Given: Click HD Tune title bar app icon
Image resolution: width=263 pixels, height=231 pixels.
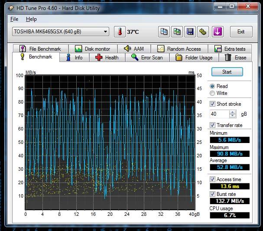Looking at the screenshot, I should [x=11, y=8].
